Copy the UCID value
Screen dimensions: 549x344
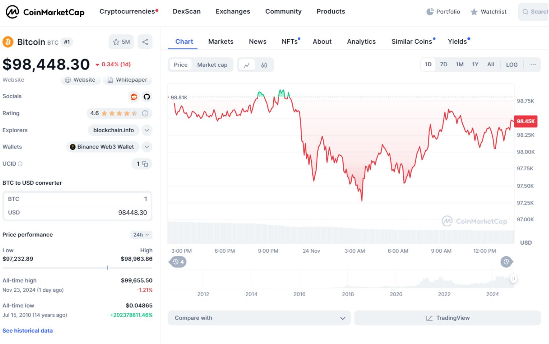pyautogui.click(x=145, y=164)
